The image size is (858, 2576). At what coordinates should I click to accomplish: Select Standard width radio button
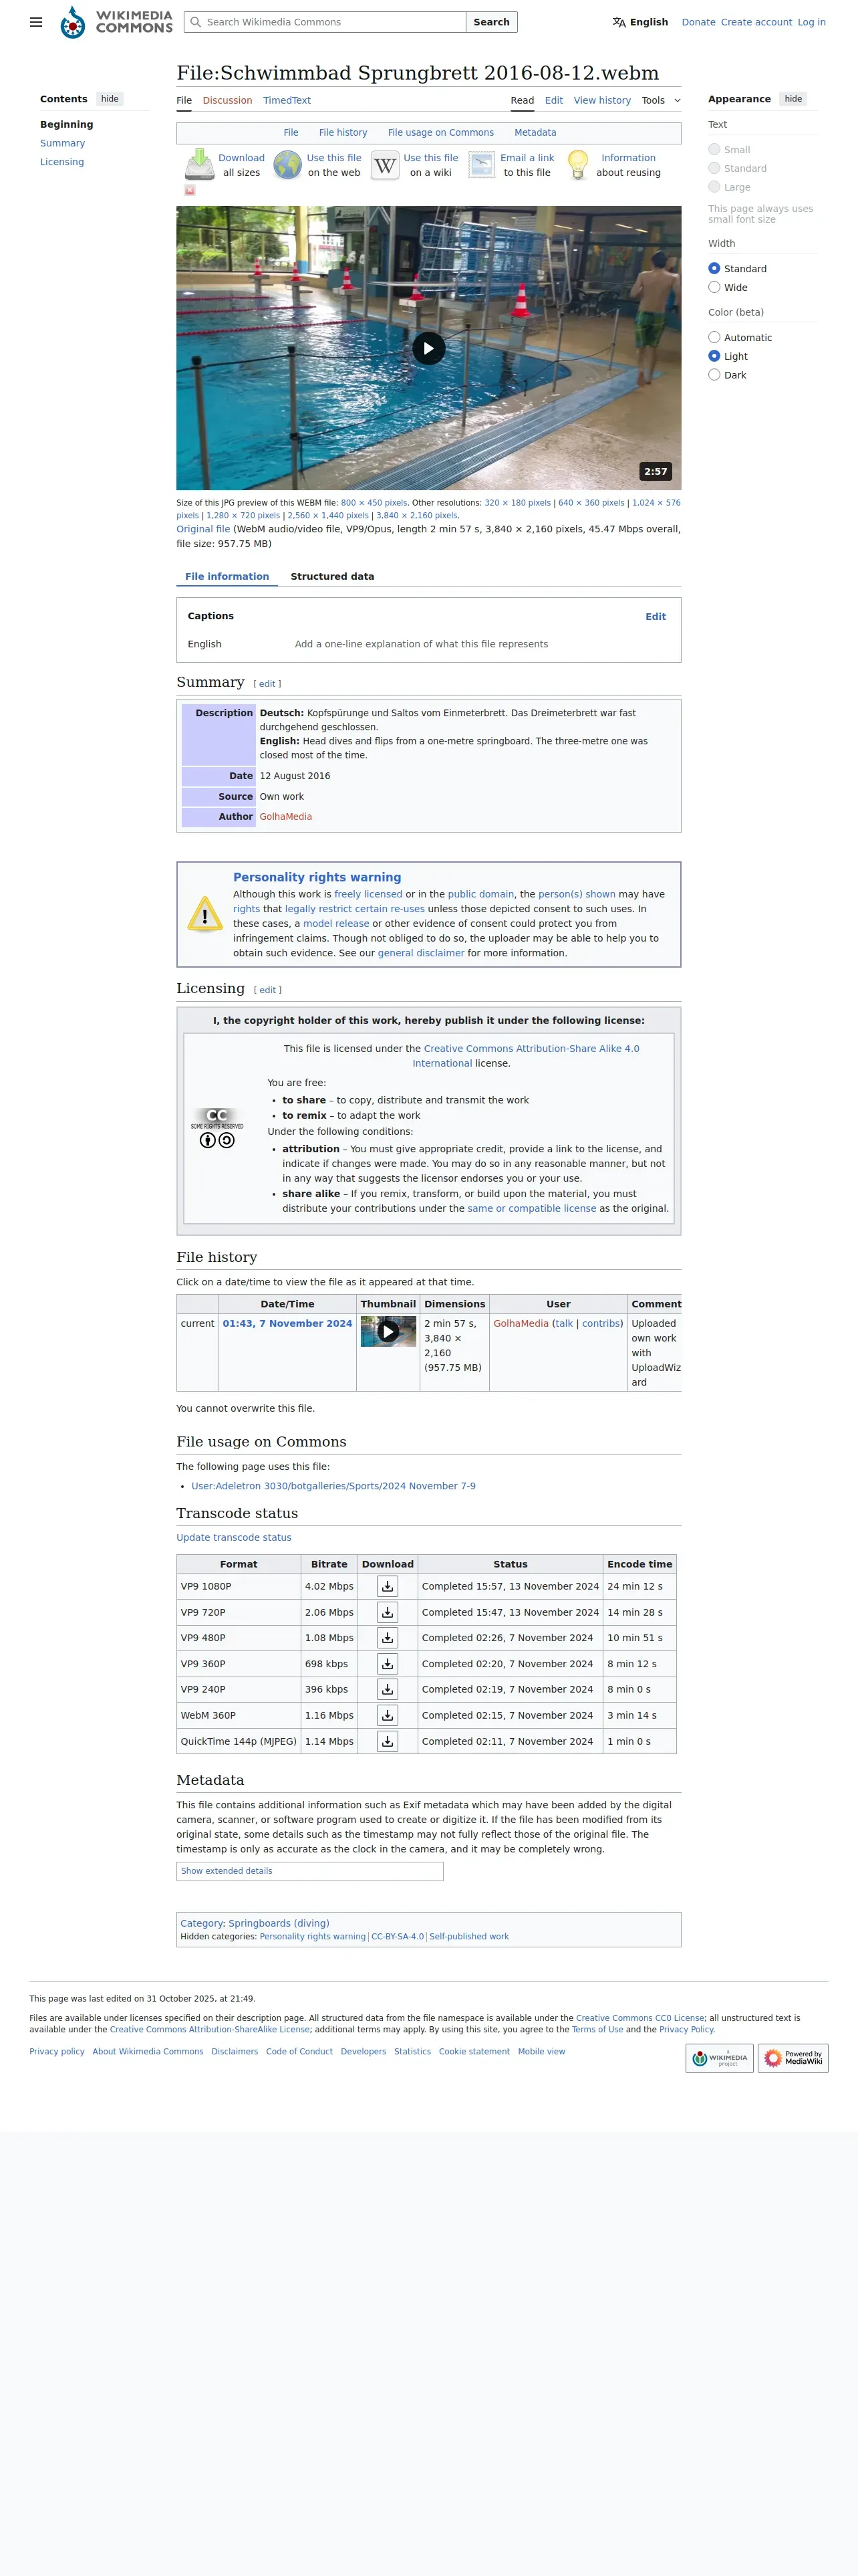(714, 268)
